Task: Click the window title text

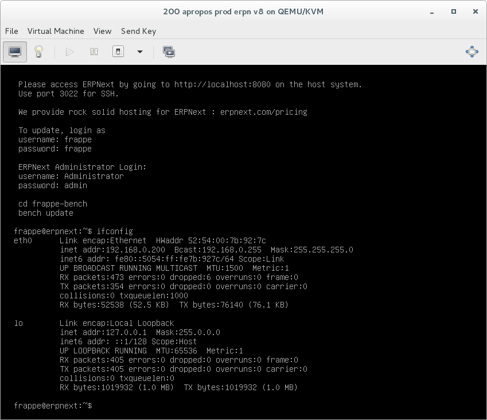Action: [x=243, y=12]
